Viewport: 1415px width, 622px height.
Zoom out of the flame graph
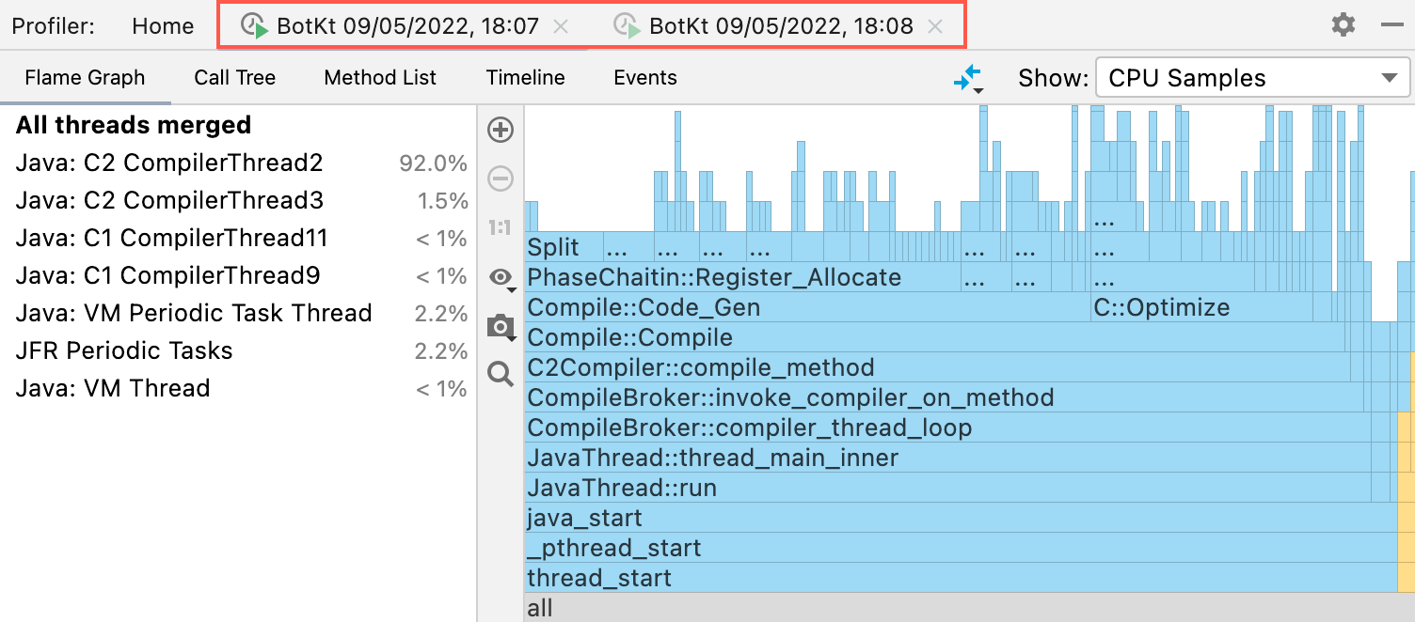click(x=501, y=179)
